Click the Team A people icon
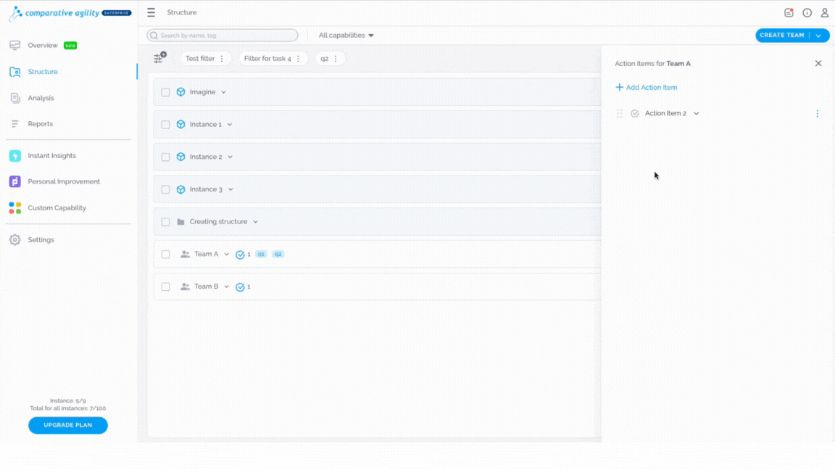 (185, 254)
